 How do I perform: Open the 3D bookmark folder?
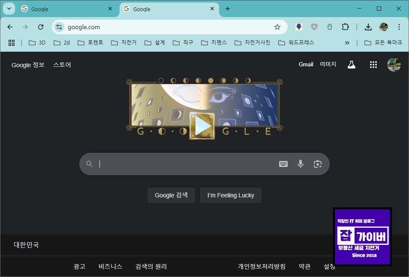click(x=37, y=43)
